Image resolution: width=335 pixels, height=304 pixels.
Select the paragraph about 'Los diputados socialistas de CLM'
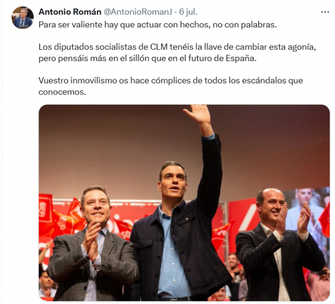tap(177, 53)
